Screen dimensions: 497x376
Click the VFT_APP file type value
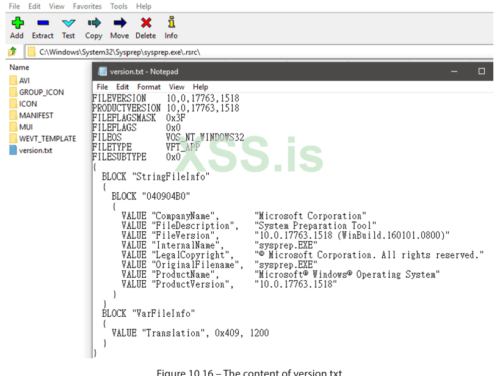(x=183, y=147)
